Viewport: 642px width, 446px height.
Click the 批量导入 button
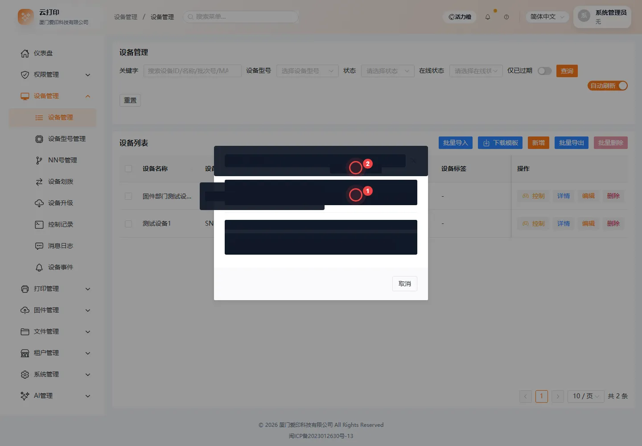pyautogui.click(x=456, y=143)
